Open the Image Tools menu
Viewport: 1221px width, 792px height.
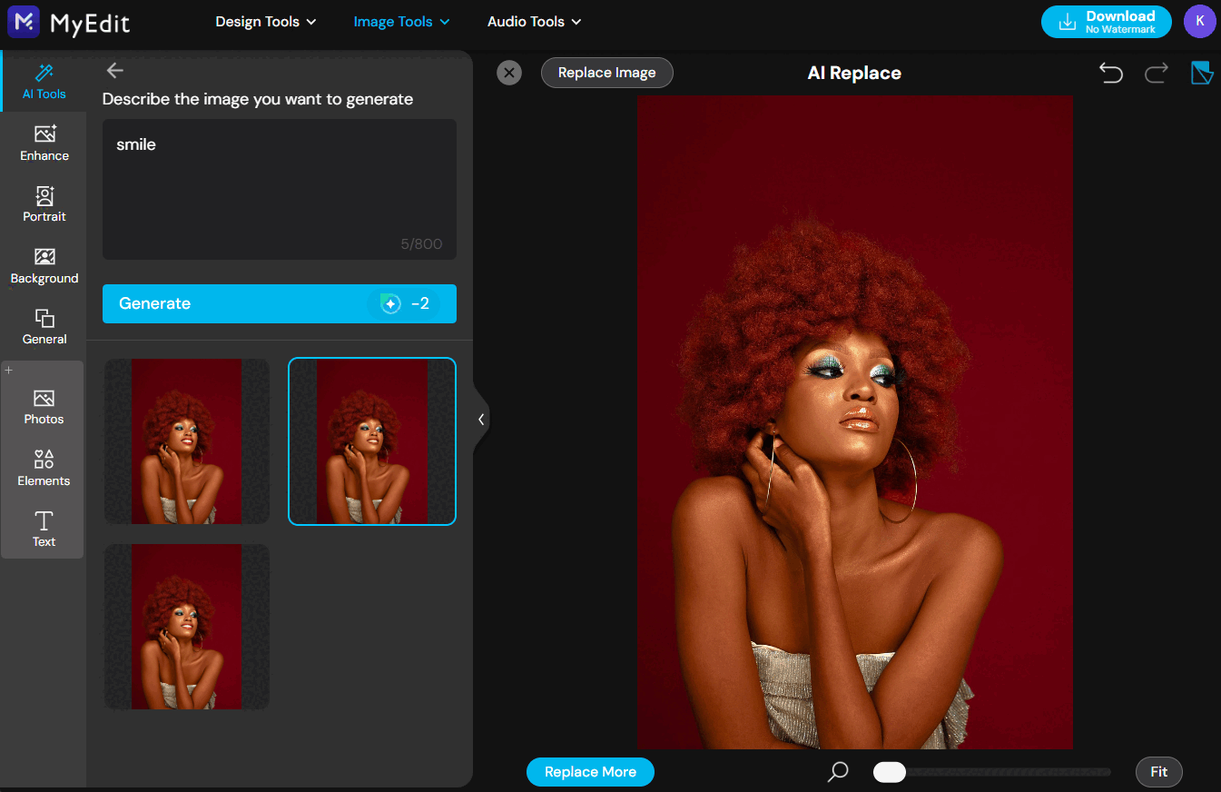(x=400, y=21)
